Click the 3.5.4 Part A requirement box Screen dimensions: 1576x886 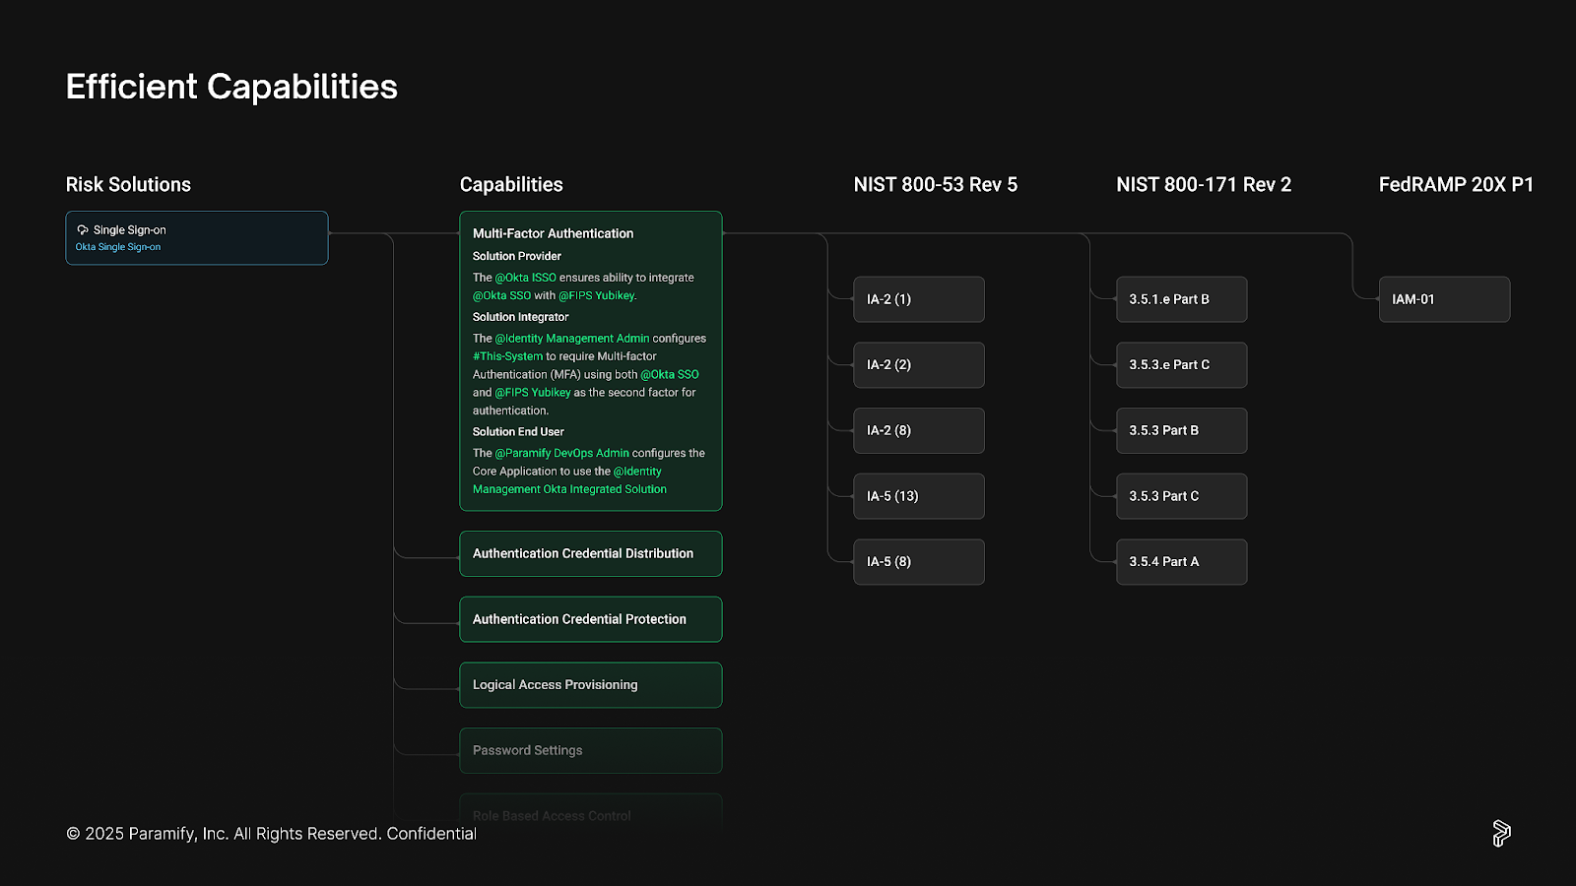pos(1182,562)
